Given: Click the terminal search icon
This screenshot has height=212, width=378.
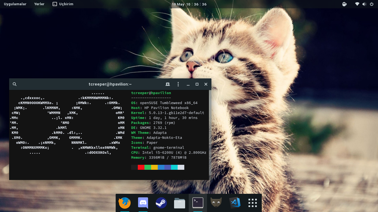Looking at the screenshot, I should [x=15, y=84].
